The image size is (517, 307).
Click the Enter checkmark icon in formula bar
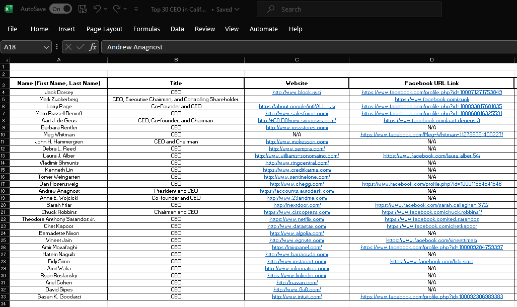click(x=81, y=47)
